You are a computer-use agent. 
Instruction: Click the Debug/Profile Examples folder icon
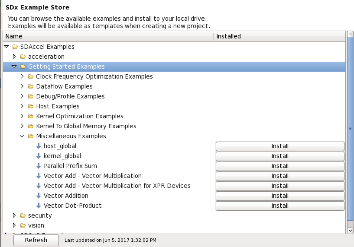[x=31, y=96]
